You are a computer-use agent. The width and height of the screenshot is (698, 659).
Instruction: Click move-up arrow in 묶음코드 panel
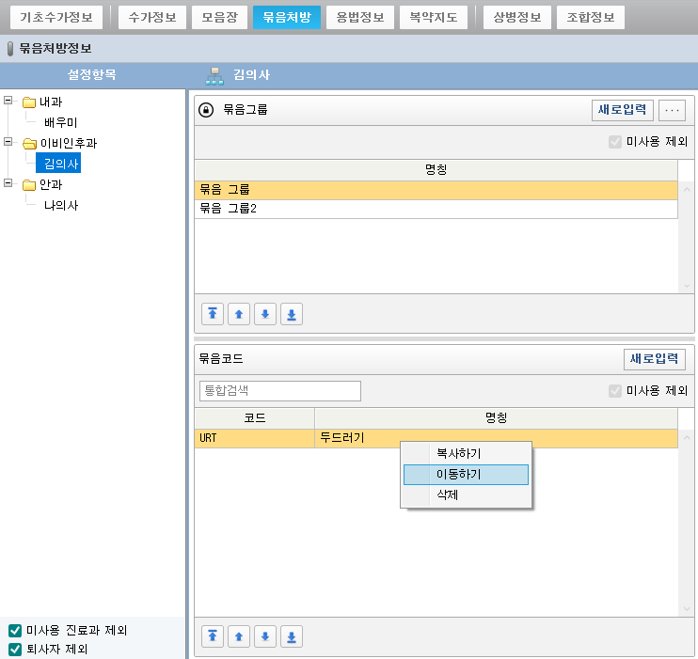[x=240, y=637]
